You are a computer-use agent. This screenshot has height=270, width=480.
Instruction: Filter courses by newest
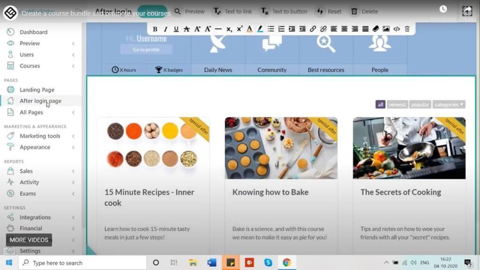[397, 105]
